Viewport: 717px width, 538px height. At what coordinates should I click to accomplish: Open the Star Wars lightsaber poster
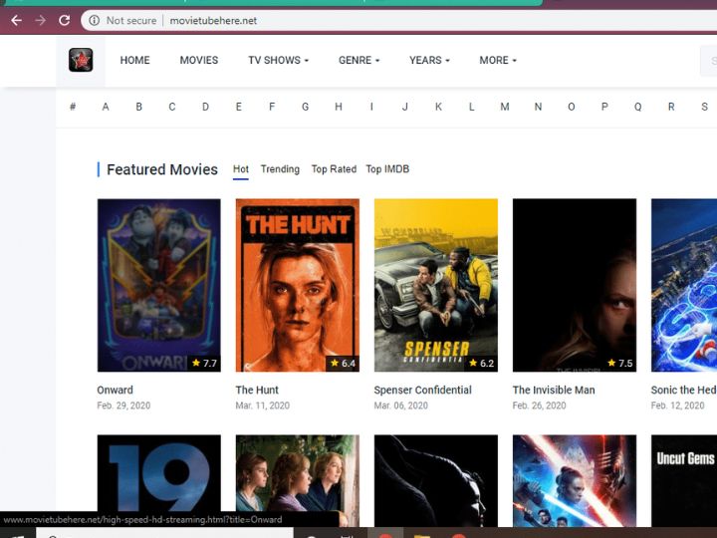coord(575,480)
